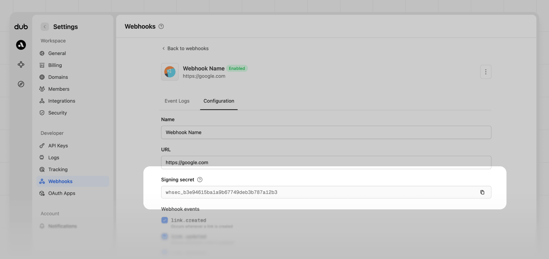Open Notifications account settings
Image resolution: width=549 pixels, height=259 pixels.
tap(73, 226)
